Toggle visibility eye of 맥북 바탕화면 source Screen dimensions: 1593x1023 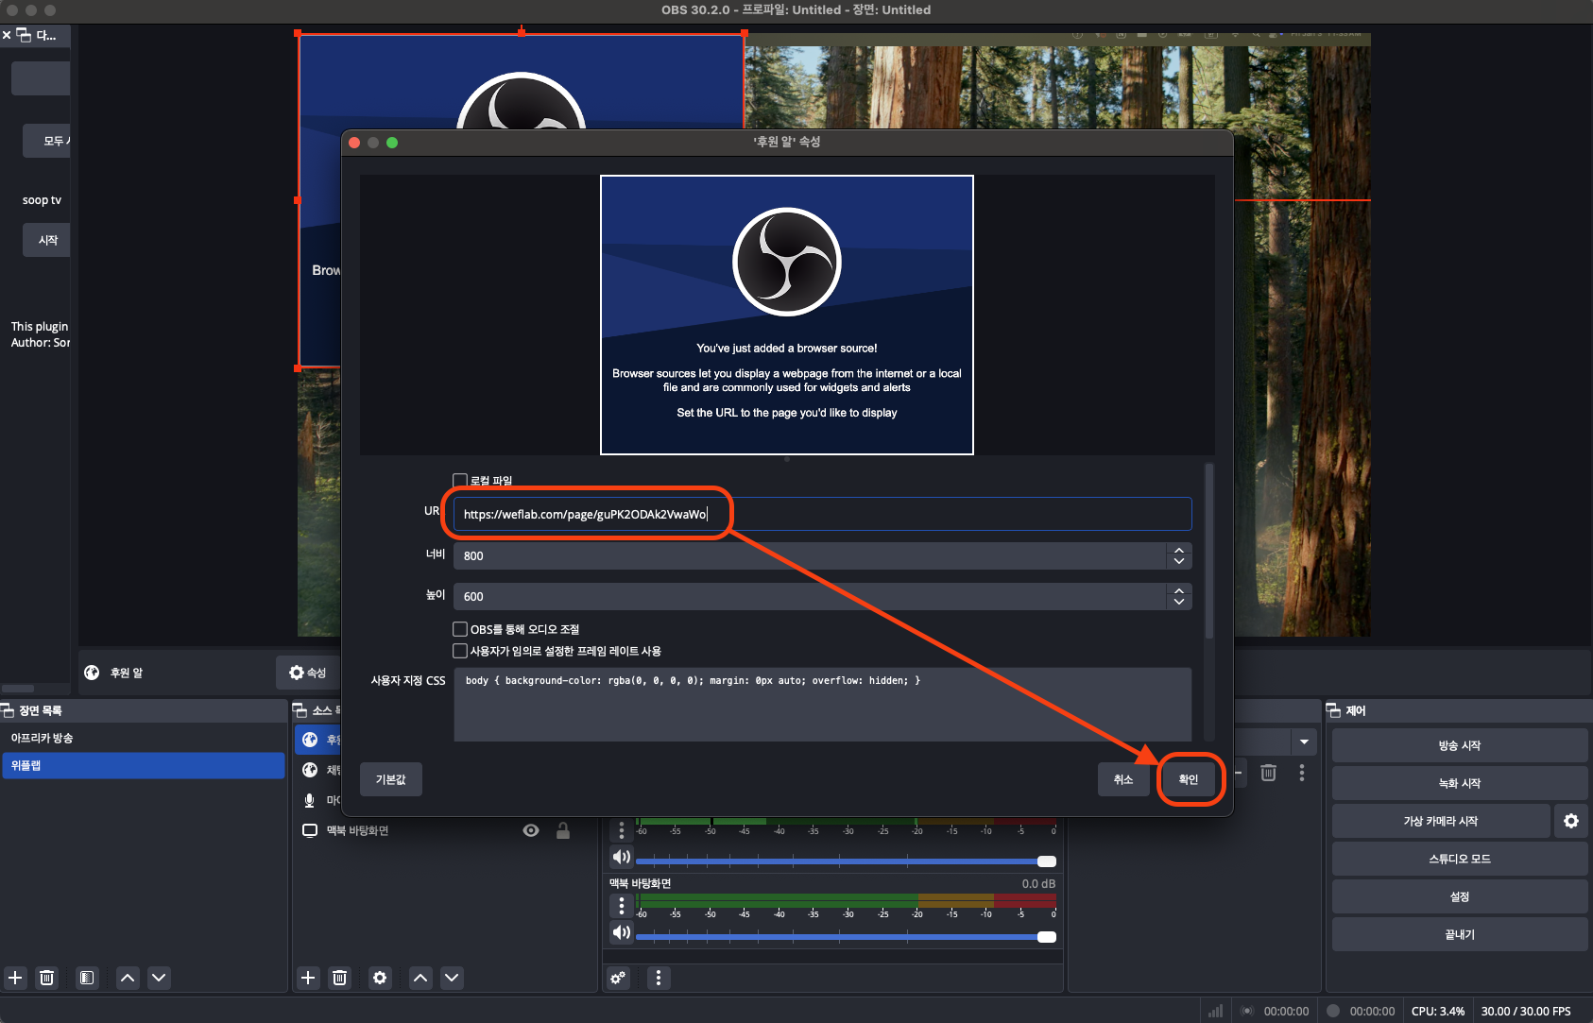tap(531, 830)
